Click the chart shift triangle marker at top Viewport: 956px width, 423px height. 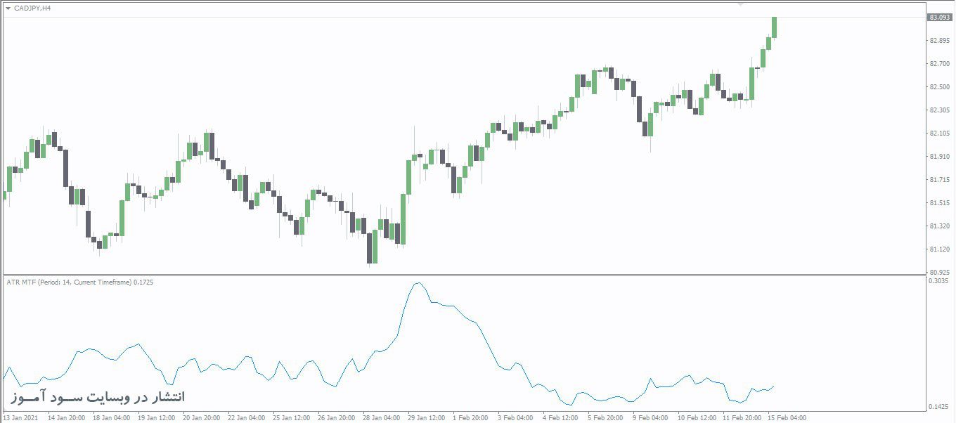tap(739, 4)
